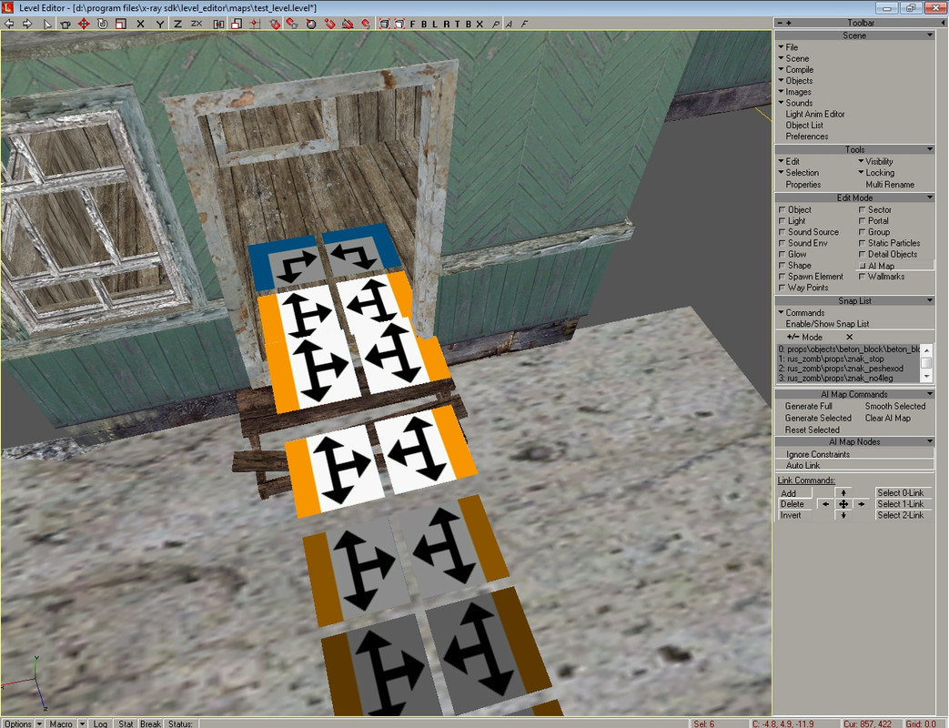Enable Sector edit mode checkbox

[862, 209]
